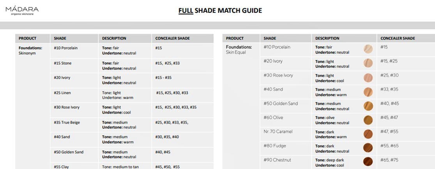Click Foundations: Skin Equal product cell
The width and height of the screenshot is (435, 169).
[x=239, y=49]
